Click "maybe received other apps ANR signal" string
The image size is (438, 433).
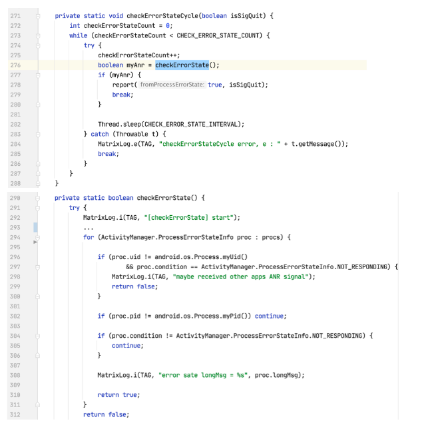pyautogui.click(x=241, y=276)
